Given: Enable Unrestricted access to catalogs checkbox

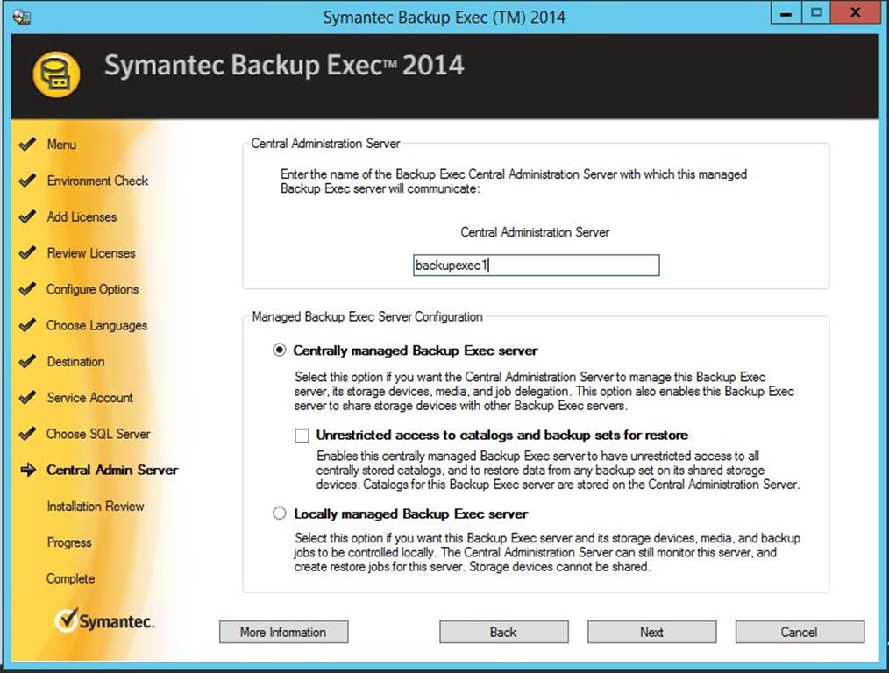Looking at the screenshot, I should point(302,435).
